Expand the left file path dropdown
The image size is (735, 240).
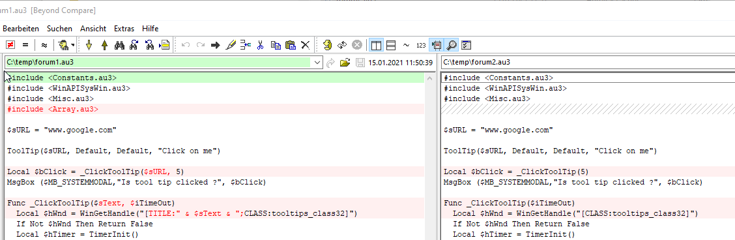[x=317, y=63]
